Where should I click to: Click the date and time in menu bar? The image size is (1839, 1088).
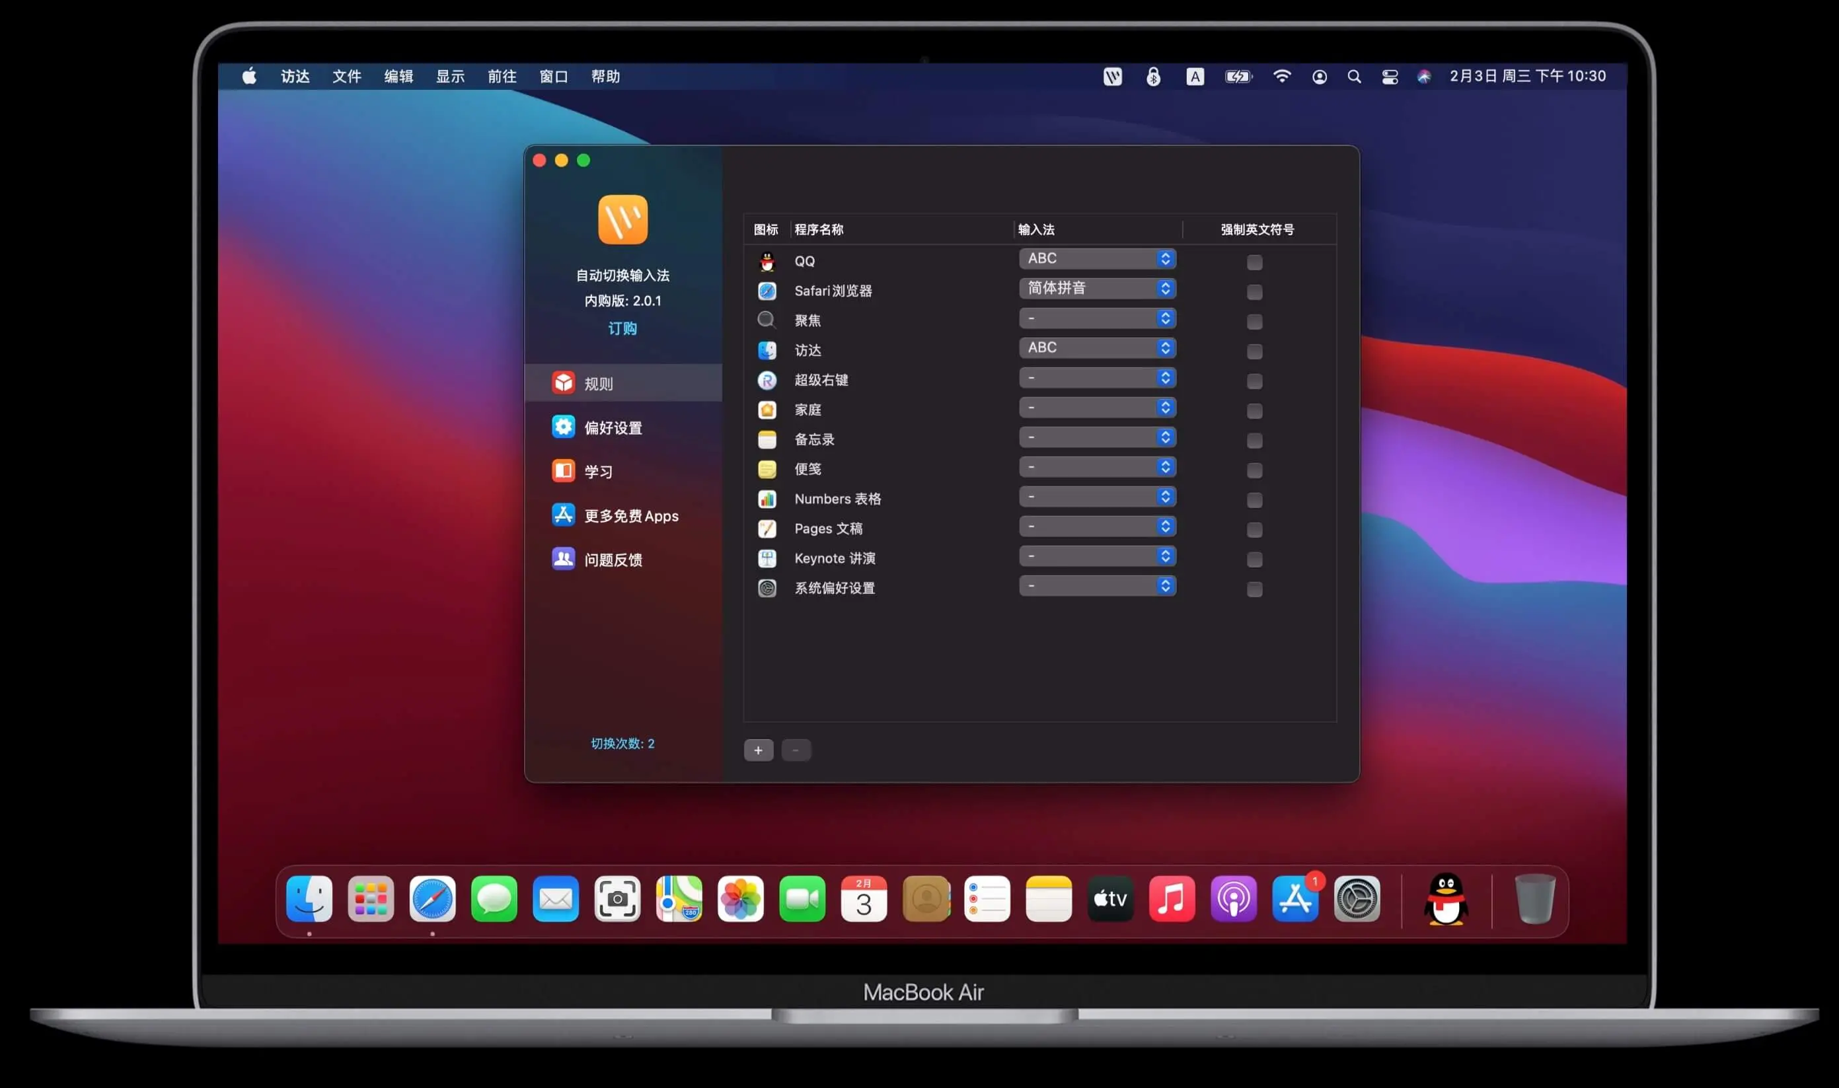[x=1527, y=76]
